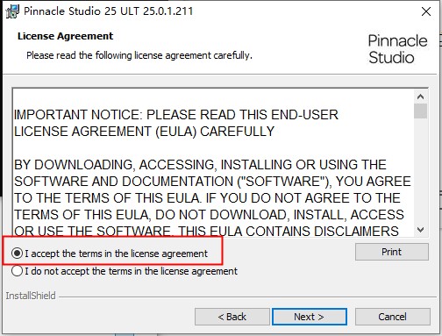Click the License Agreement heading
Image resolution: width=442 pixels, height=336 pixels.
(x=65, y=36)
